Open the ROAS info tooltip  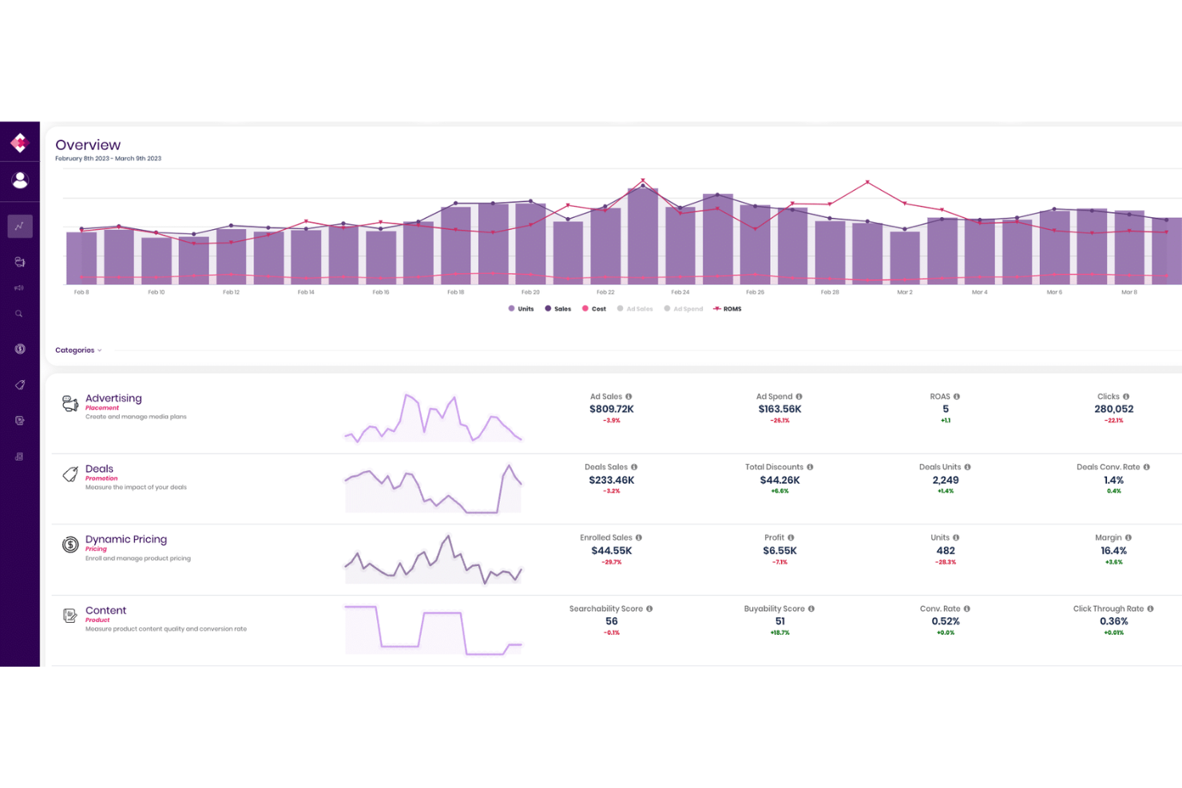click(955, 396)
